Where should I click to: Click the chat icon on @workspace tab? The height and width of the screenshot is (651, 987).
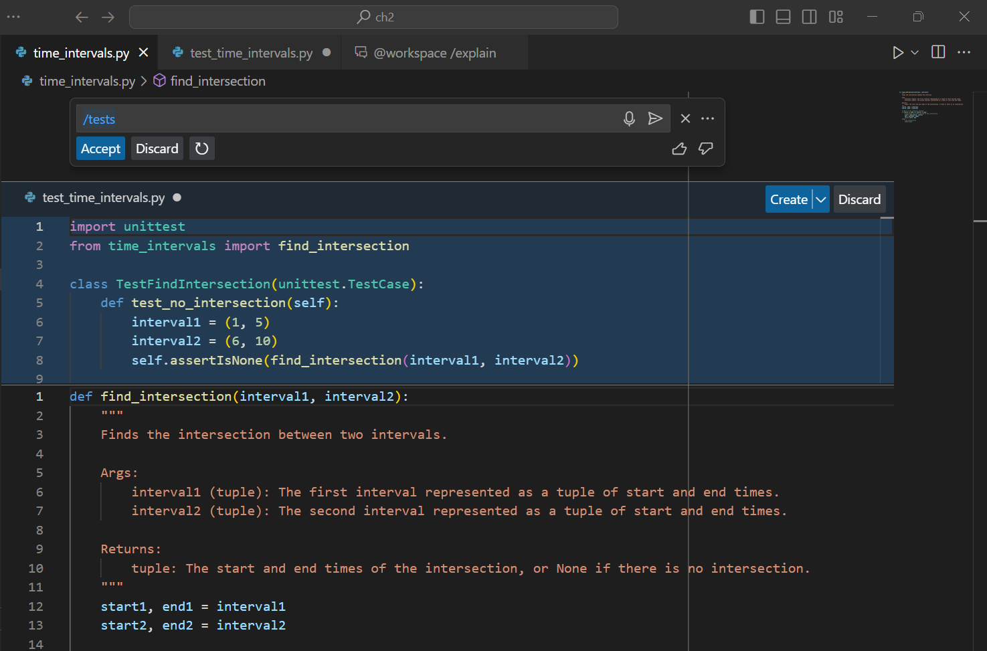coord(361,52)
